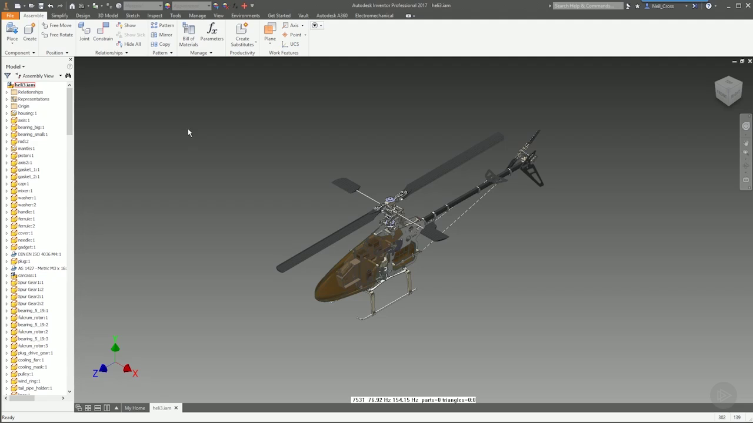Expand the Representations node
The height and width of the screenshot is (423, 753).
click(x=6, y=99)
